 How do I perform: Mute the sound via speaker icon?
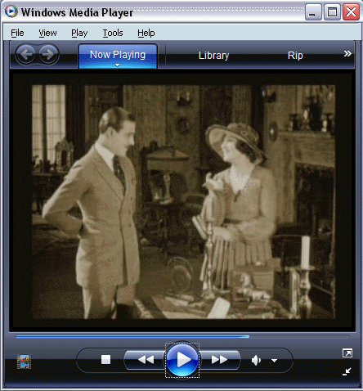[256, 361]
